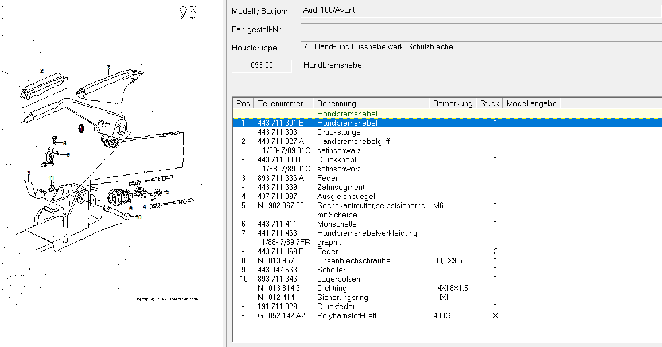Click the Stück column header
The image size is (662, 347).
pyautogui.click(x=489, y=103)
